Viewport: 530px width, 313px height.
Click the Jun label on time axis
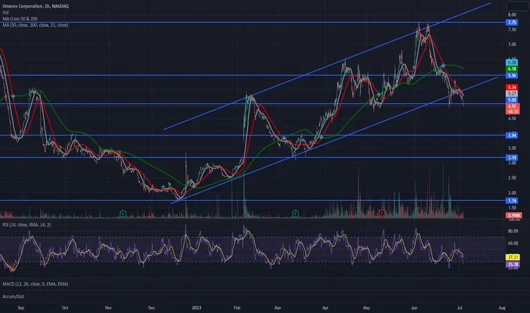pyautogui.click(x=414, y=308)
